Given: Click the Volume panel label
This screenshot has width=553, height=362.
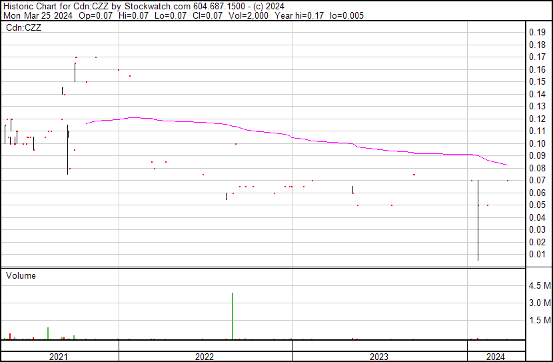Looking at the screenshot, I should (21, 275).
